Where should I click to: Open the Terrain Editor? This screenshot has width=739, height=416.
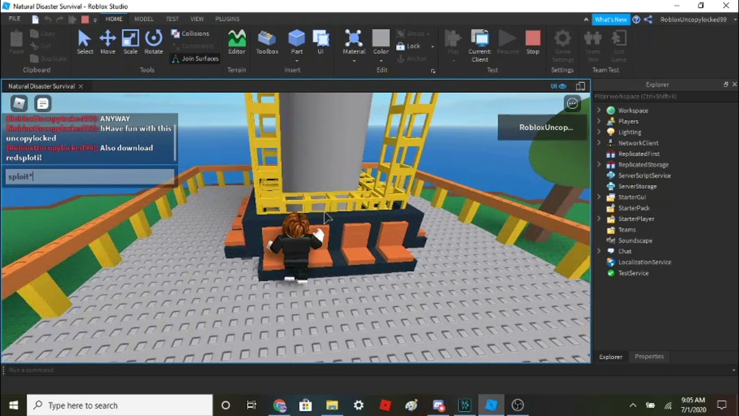[237, 43]
